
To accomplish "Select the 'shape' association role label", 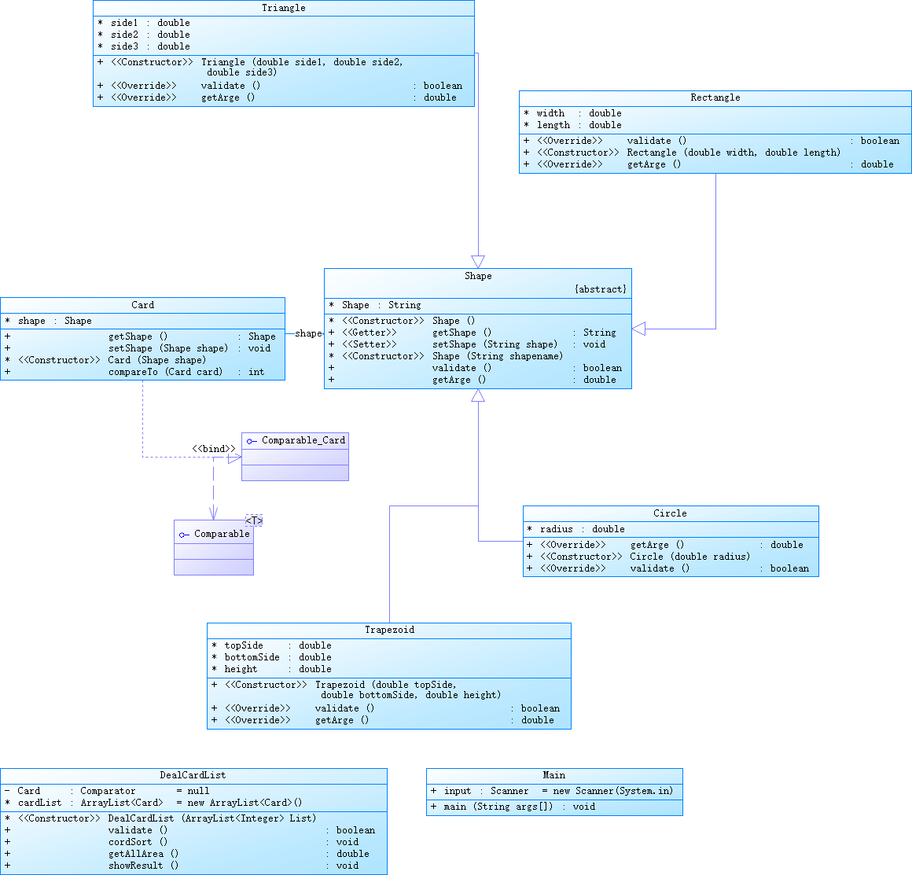I will pyautogui.click(x=307, y=333).
